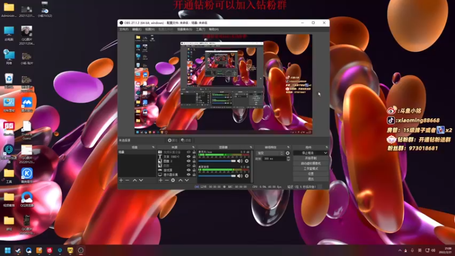
Task: Switch to OBS Studio taskbar icon
Action: coord(81,250)
